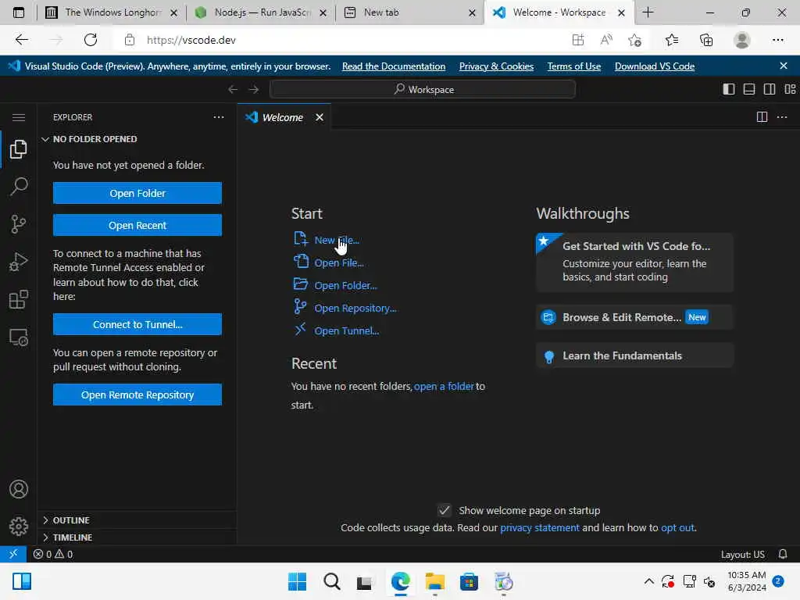
Task: Open the Search view in activity bar
Action: 19,187
